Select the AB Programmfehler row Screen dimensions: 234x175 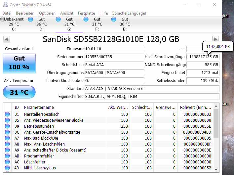[x=108, y=156]
